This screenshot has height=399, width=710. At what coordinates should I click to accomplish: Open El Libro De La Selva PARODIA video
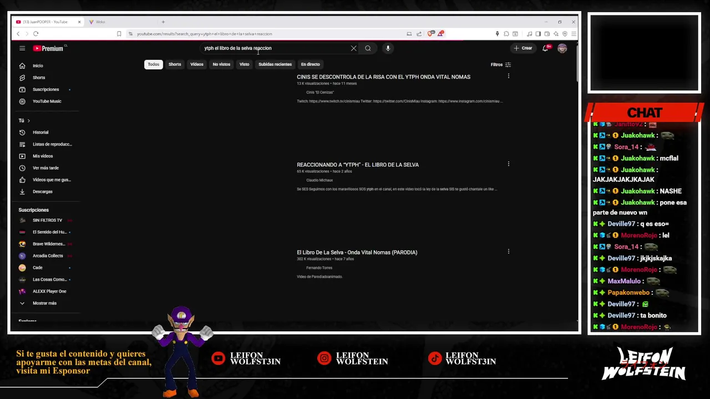click(357, 252)
